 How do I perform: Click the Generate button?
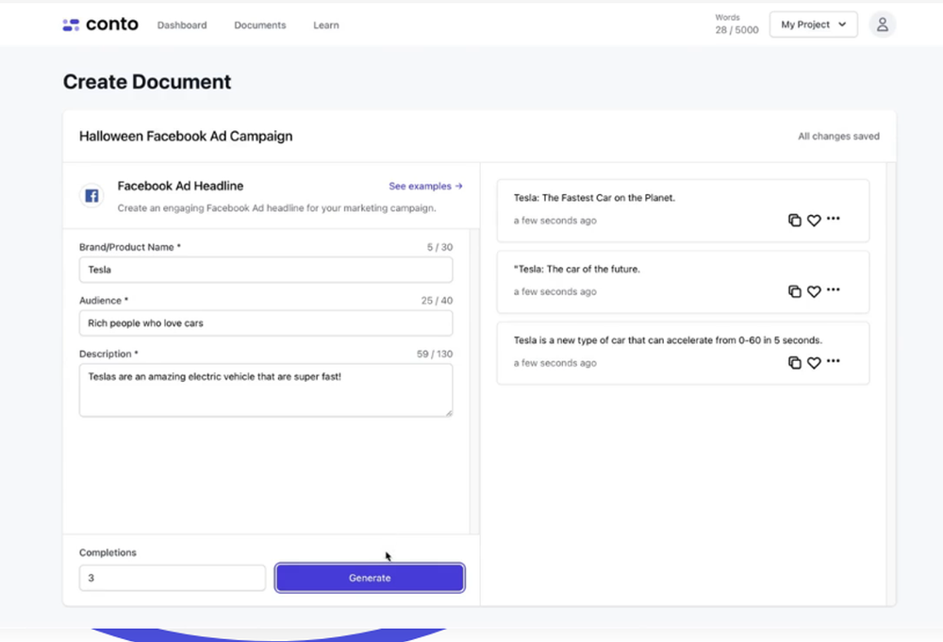(x=370, y=578)
